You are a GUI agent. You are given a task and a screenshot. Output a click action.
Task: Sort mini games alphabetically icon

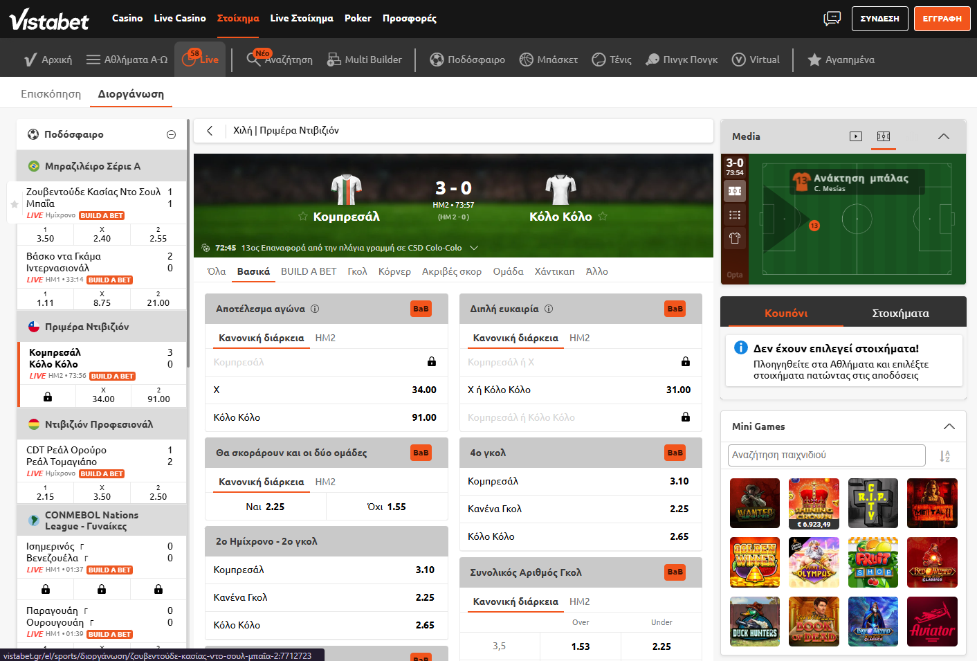pyautogui.click(x=944, y=455)
